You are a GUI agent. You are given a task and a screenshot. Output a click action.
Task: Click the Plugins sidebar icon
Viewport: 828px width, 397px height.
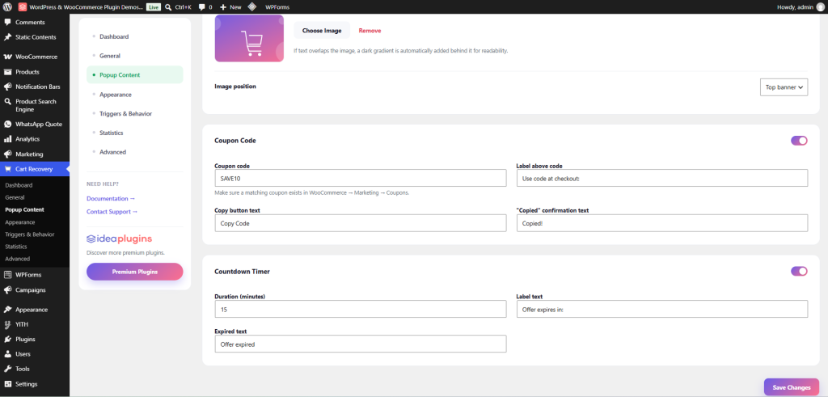tap(7, 339)
